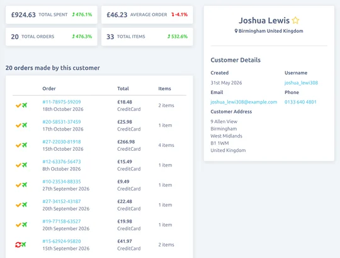This screenshot has width=340, height=258.
Task: Click the green plane icon for order #20-58531-37459
Action: (x=25, y=126)
